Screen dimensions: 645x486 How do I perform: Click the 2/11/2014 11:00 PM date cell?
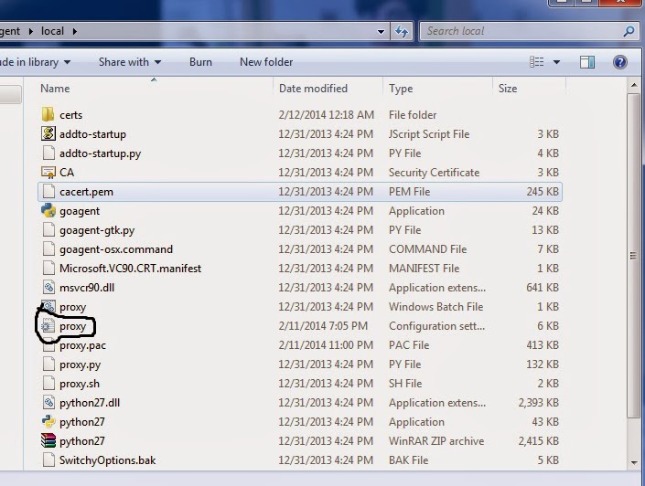326,345
